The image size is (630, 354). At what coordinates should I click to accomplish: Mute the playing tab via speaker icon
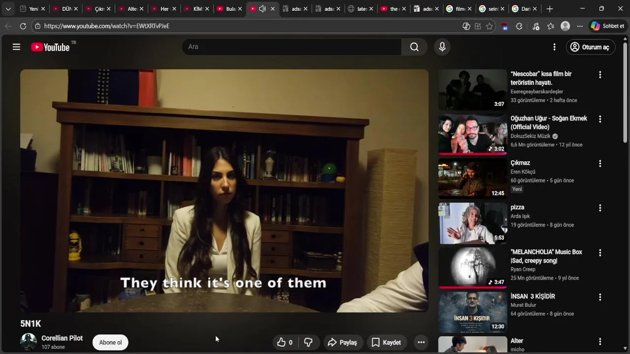pos(262,9)
